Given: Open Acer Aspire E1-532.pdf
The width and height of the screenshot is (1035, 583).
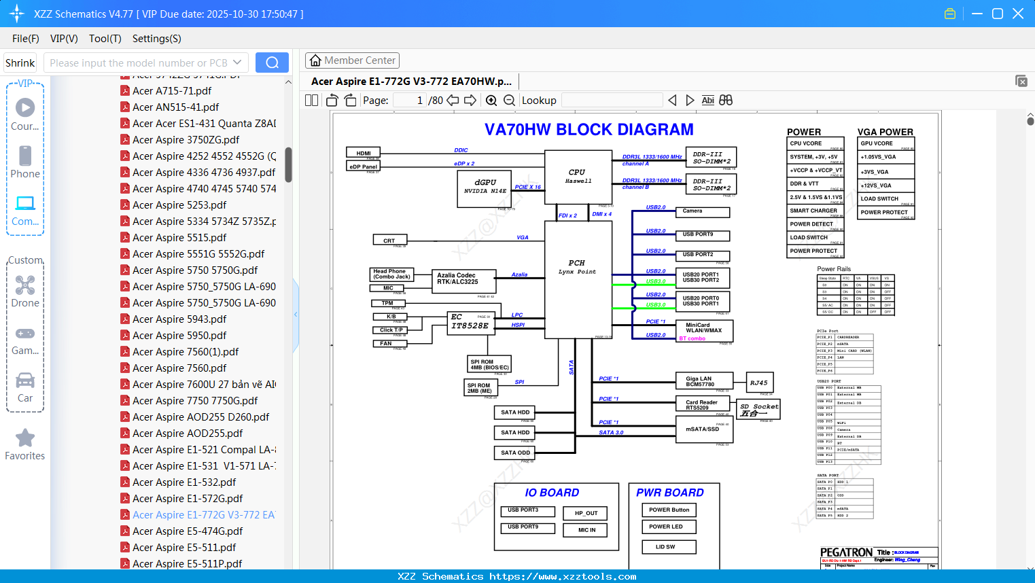Looking at the screenshot, I should (184, 482).
